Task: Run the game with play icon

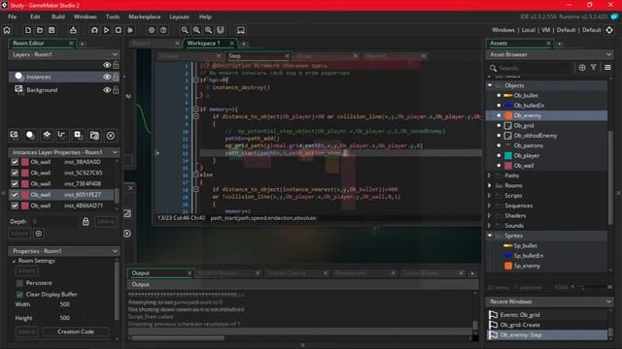Action: pos(106,30)
